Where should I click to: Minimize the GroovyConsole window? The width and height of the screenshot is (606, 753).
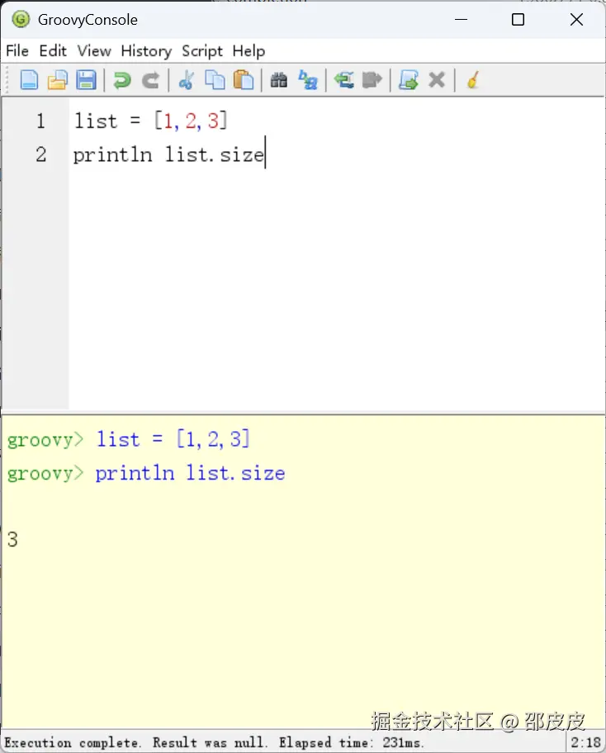[461, 20]
